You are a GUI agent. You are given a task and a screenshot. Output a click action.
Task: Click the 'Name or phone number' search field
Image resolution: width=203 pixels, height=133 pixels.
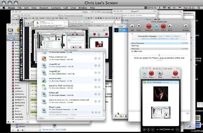(139, 15)
